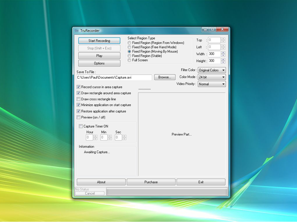Viewport: 297px width, 222px height.
Task: Browse for a save file location
Action: (x=165, y=77)
